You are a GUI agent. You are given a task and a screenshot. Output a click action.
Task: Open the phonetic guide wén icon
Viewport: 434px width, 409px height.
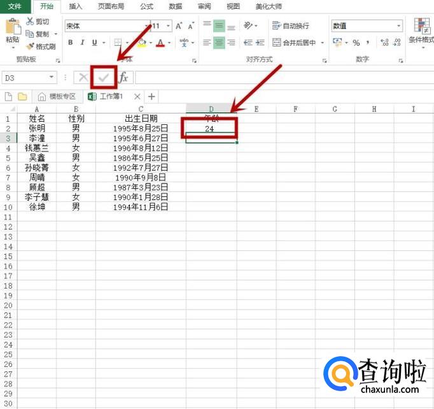pos(184,43)
